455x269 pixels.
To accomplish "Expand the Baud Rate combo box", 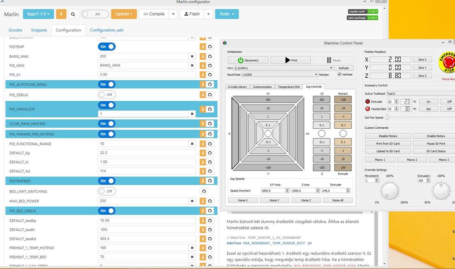I will (316, 74).
